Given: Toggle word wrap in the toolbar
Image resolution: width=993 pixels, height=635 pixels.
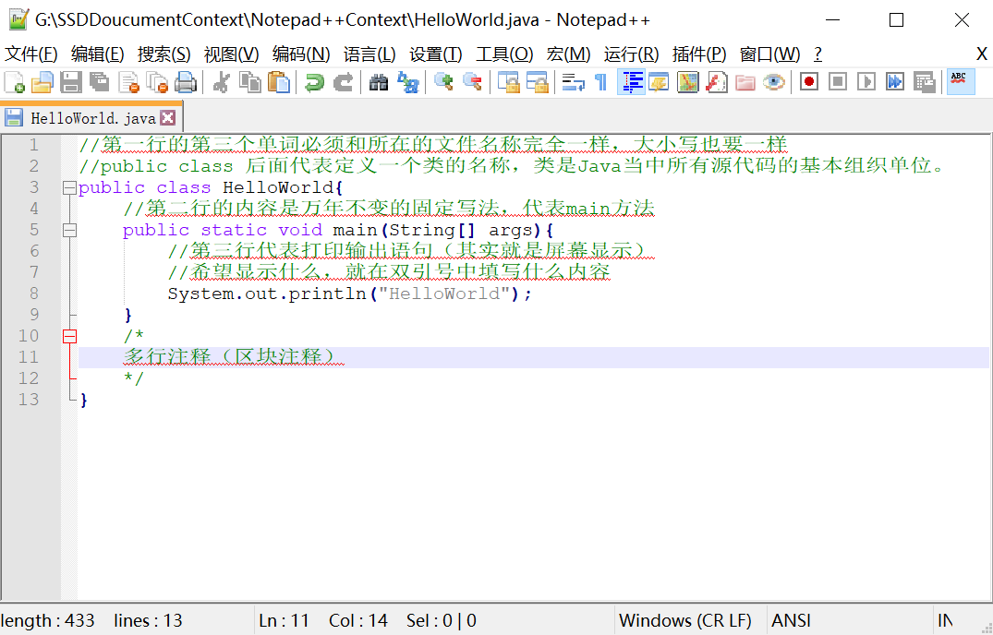Looking at the screenshot, I should pyautogui.click(x=573, y=82).
